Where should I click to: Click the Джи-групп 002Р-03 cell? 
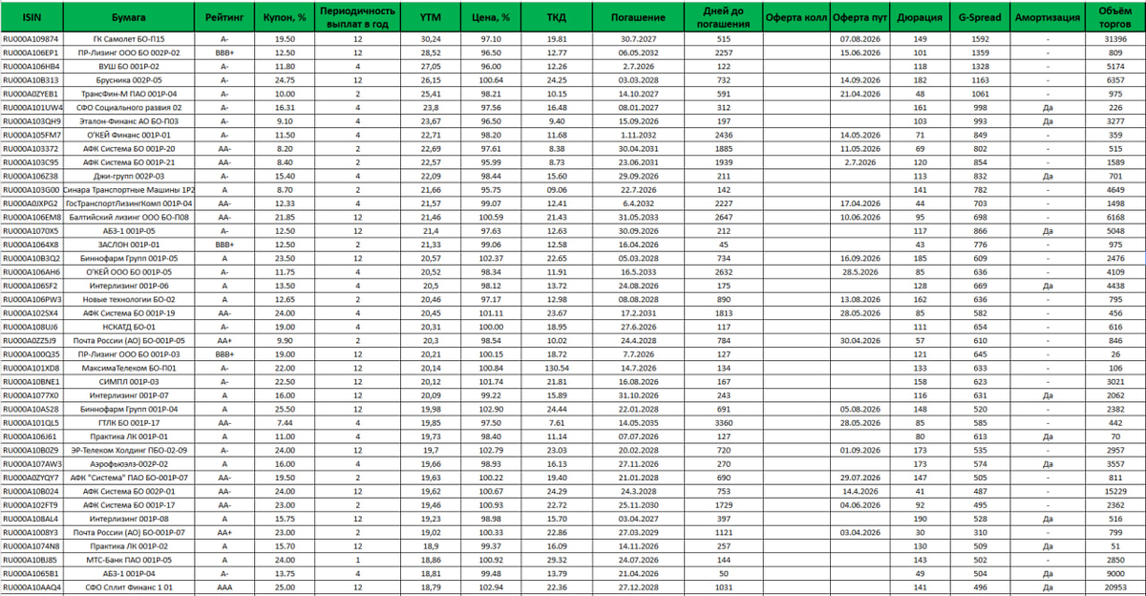129,178
